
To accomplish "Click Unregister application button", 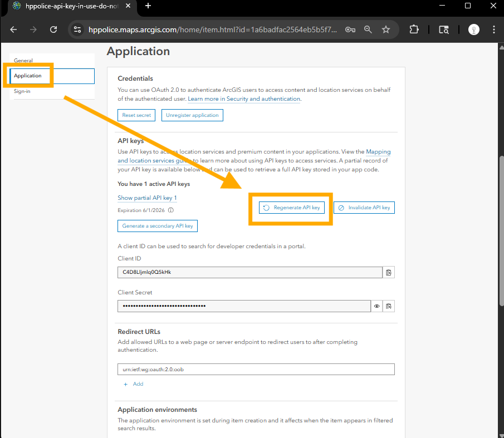I will pyautogui.click(x=192, y=115).
